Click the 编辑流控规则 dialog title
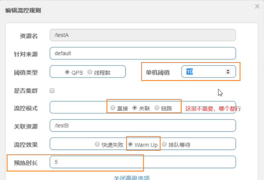Screen dimensions: 264x180 [23, 10]
